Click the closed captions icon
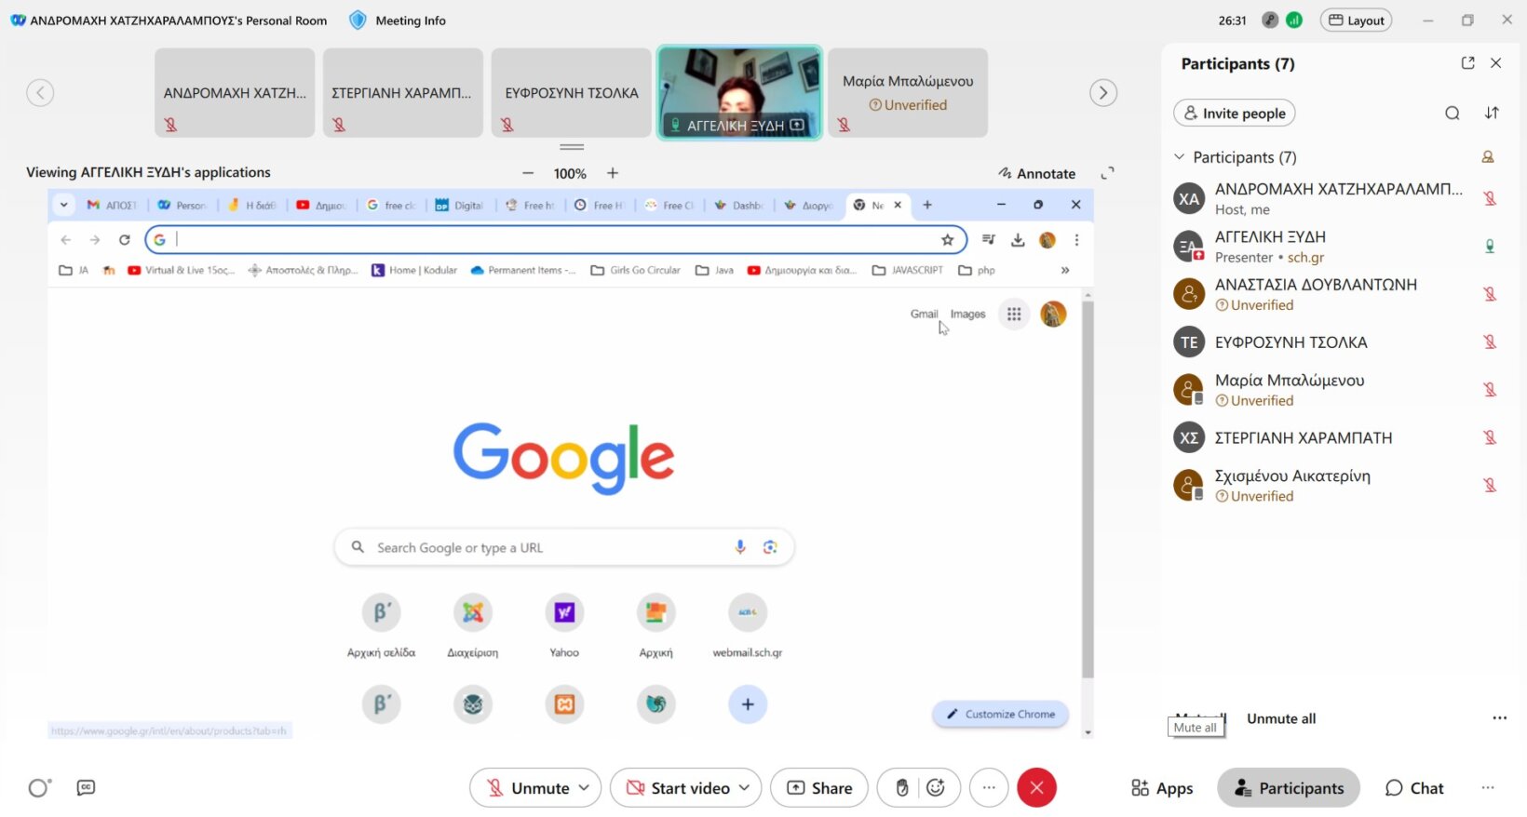Screen dimensions: 1527x817 coord(86,788)
